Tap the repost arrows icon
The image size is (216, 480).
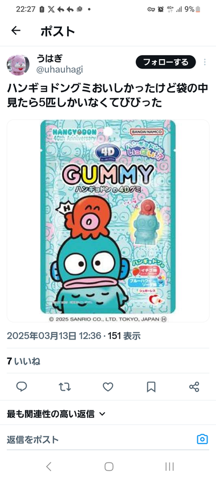(x=65, y=387)
